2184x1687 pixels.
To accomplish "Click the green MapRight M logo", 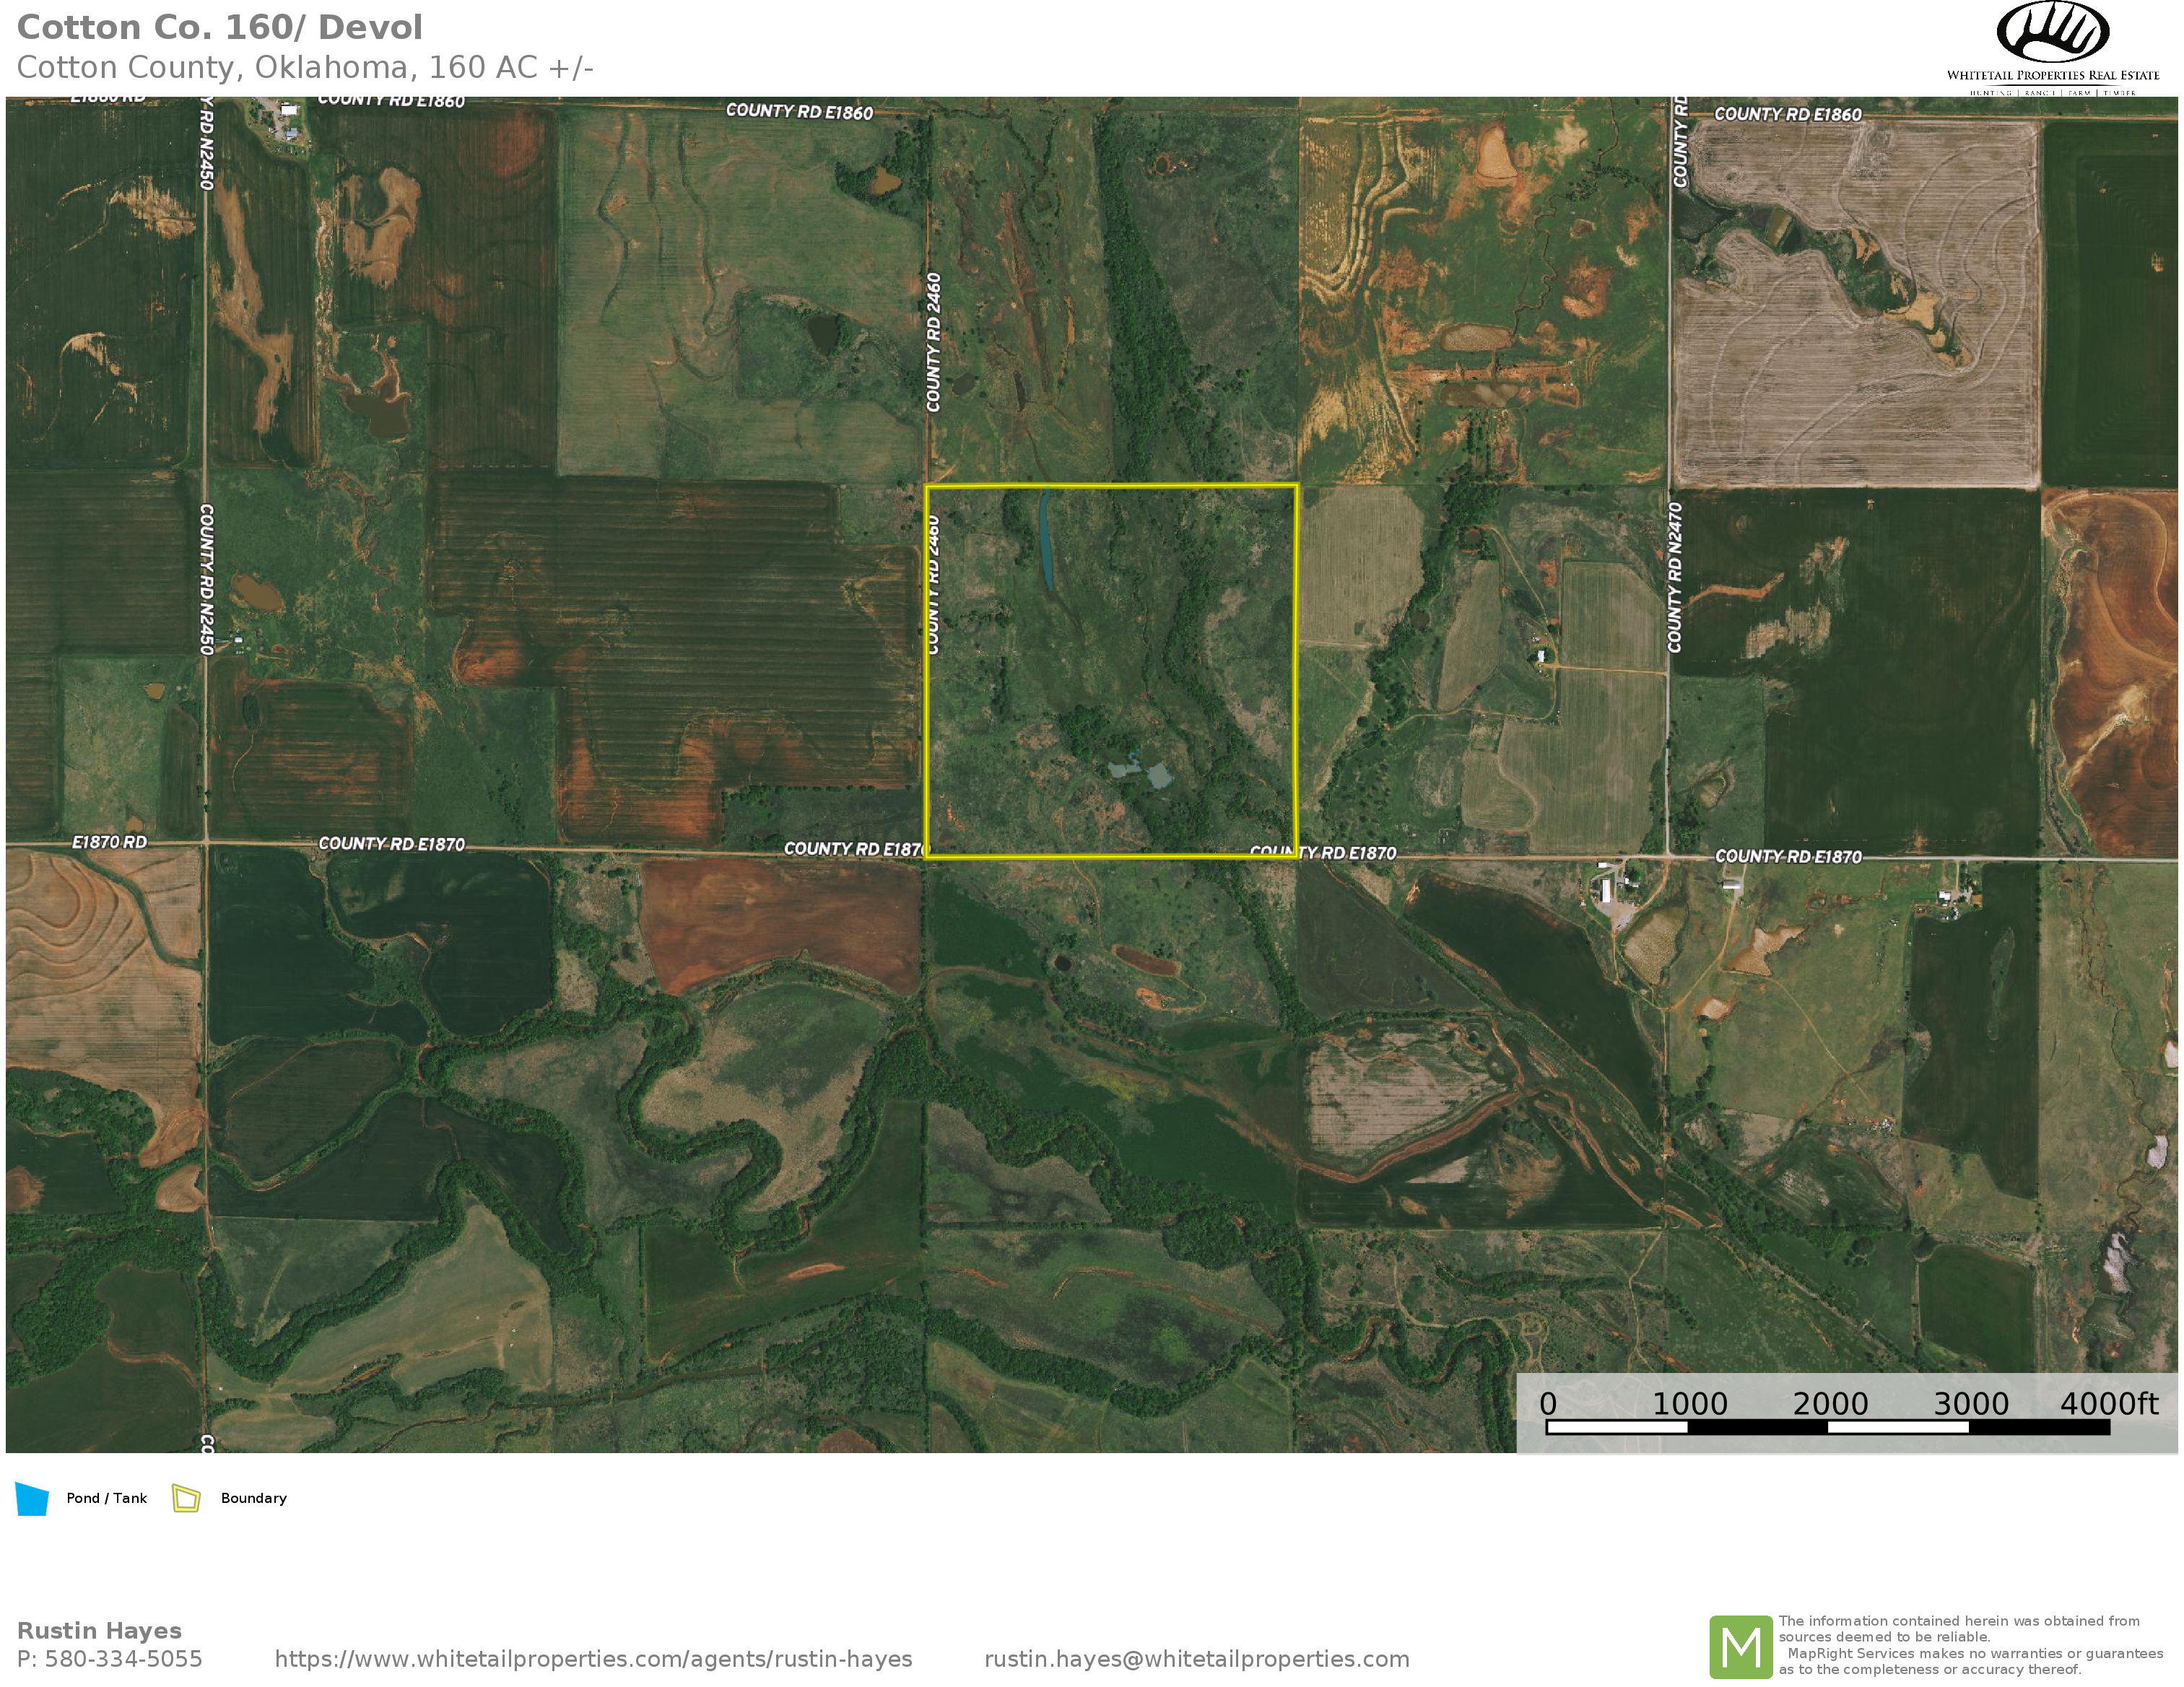I will [x=1741, y=1647].
